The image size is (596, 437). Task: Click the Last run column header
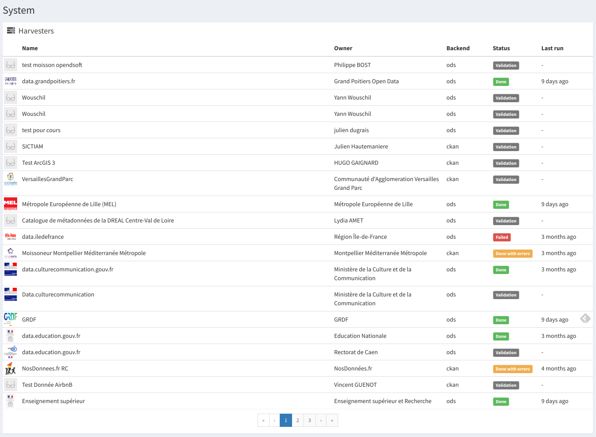552,48
